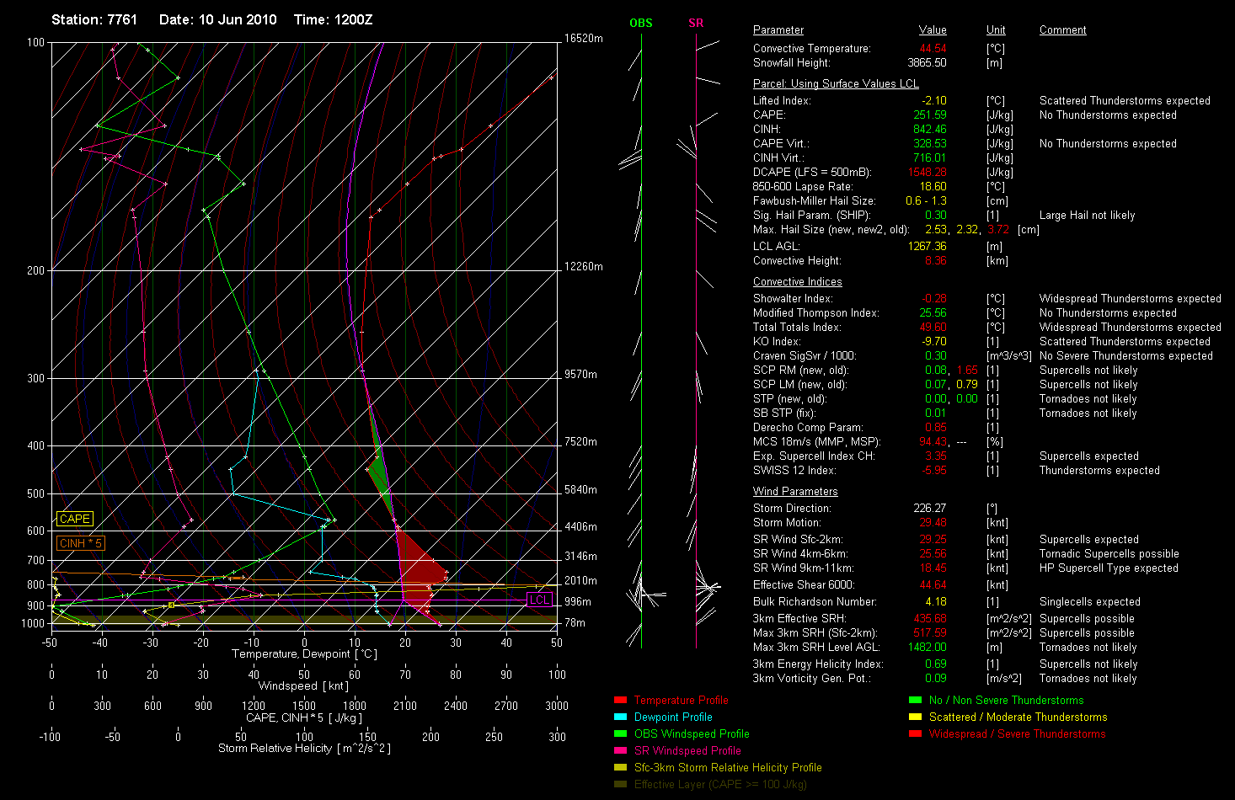Screen dimensions: 1235x800
Task: Select the magenta SR Windspeed Profile swatch
Action: (620, 750)
